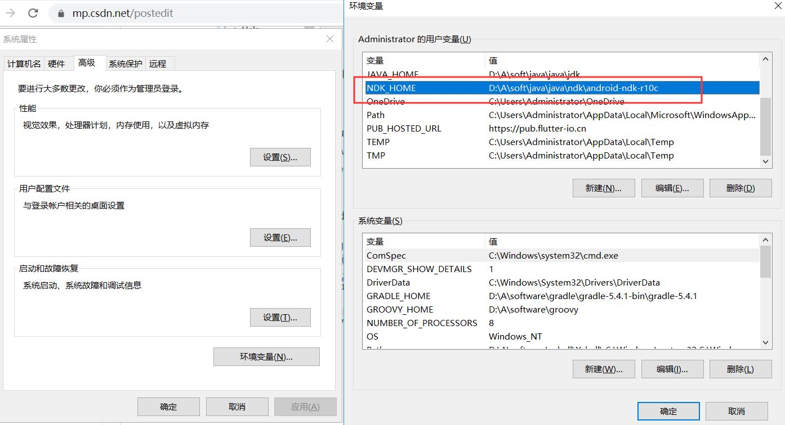Open 启动和故障恢复 设置(T) options
The height and width of the screenshot is (425, 785).
coord(280,317)
